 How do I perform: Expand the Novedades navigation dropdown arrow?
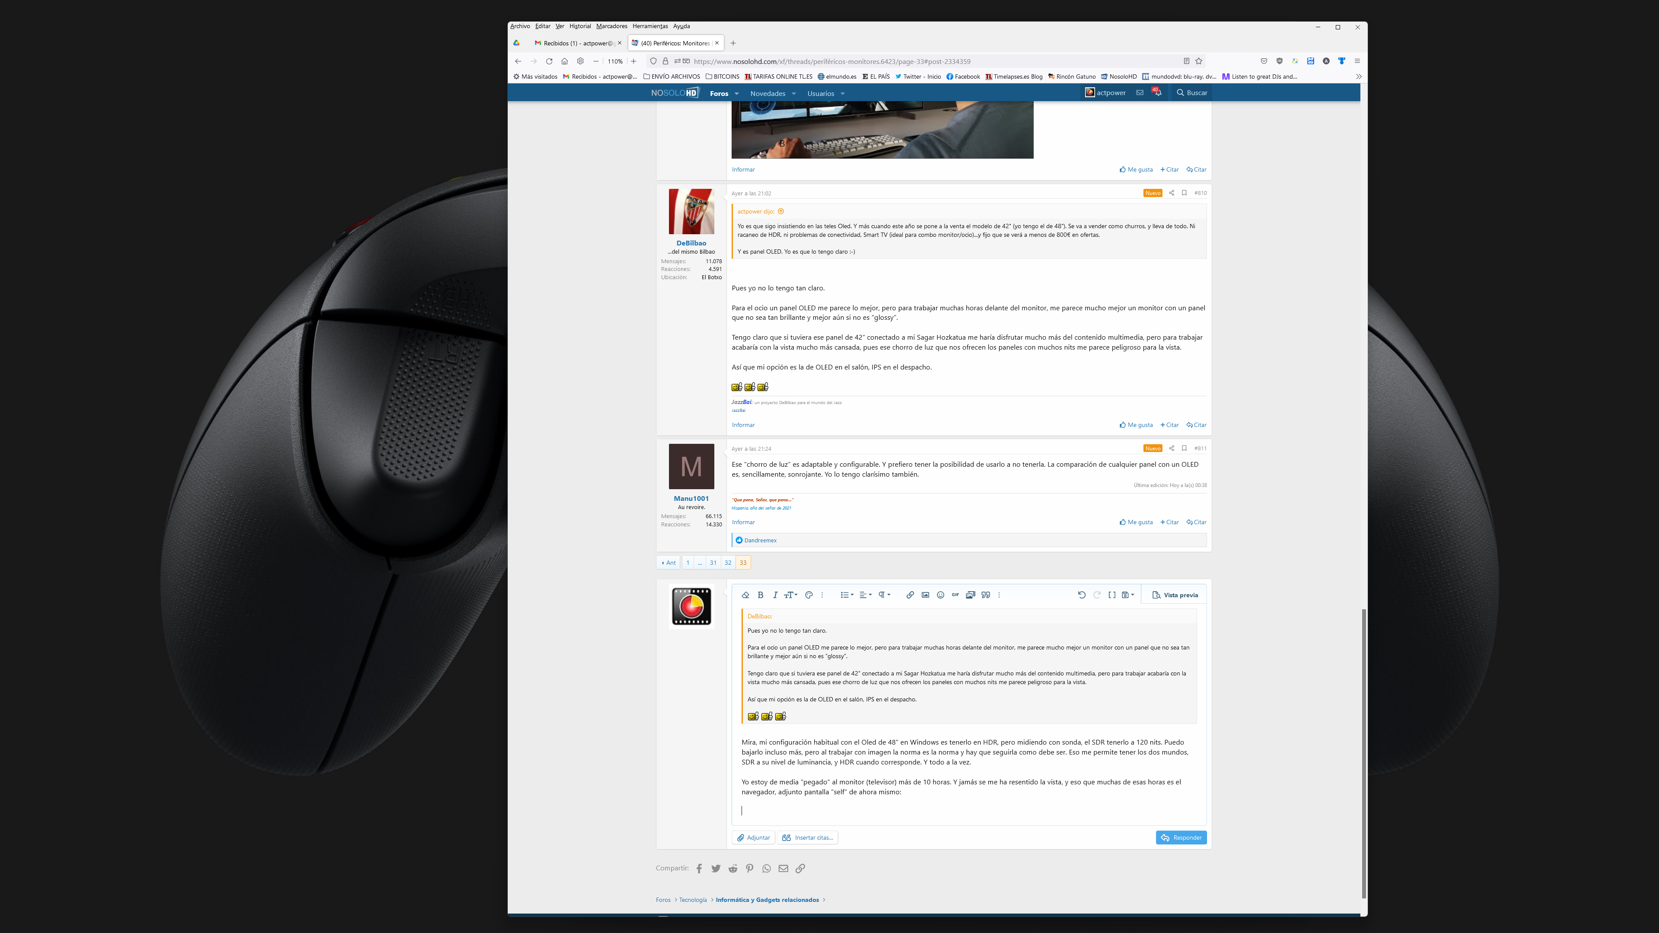pos(793,94)
